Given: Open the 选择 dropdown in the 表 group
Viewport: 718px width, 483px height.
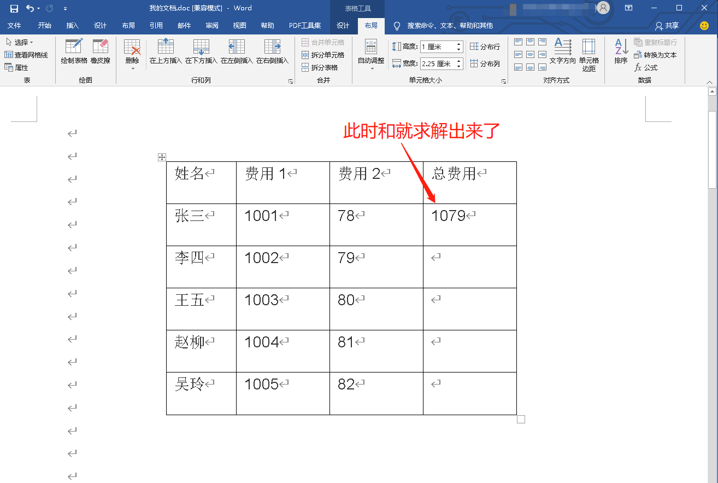Looking at the screenshot, I should point(19,42).
